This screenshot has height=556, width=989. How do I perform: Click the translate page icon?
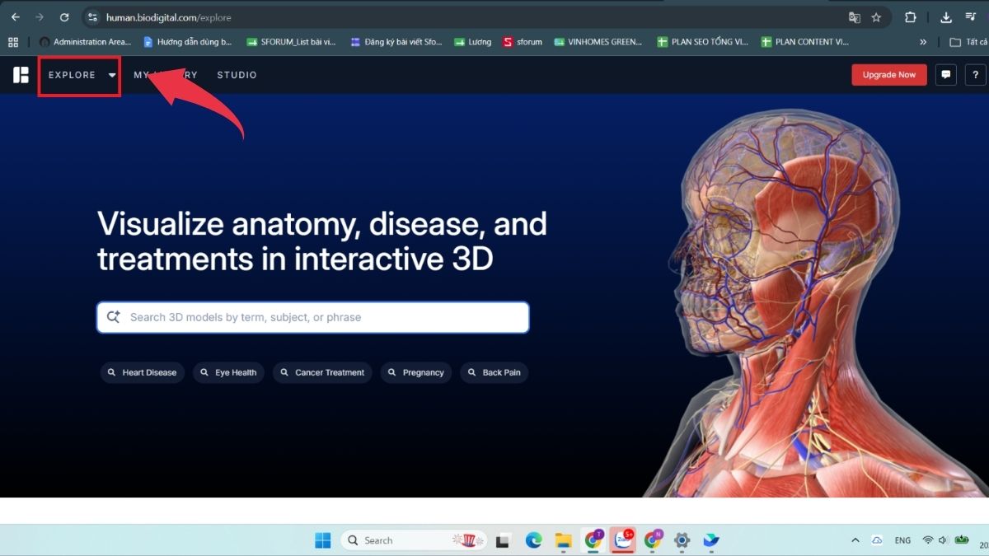pos(855,17)
